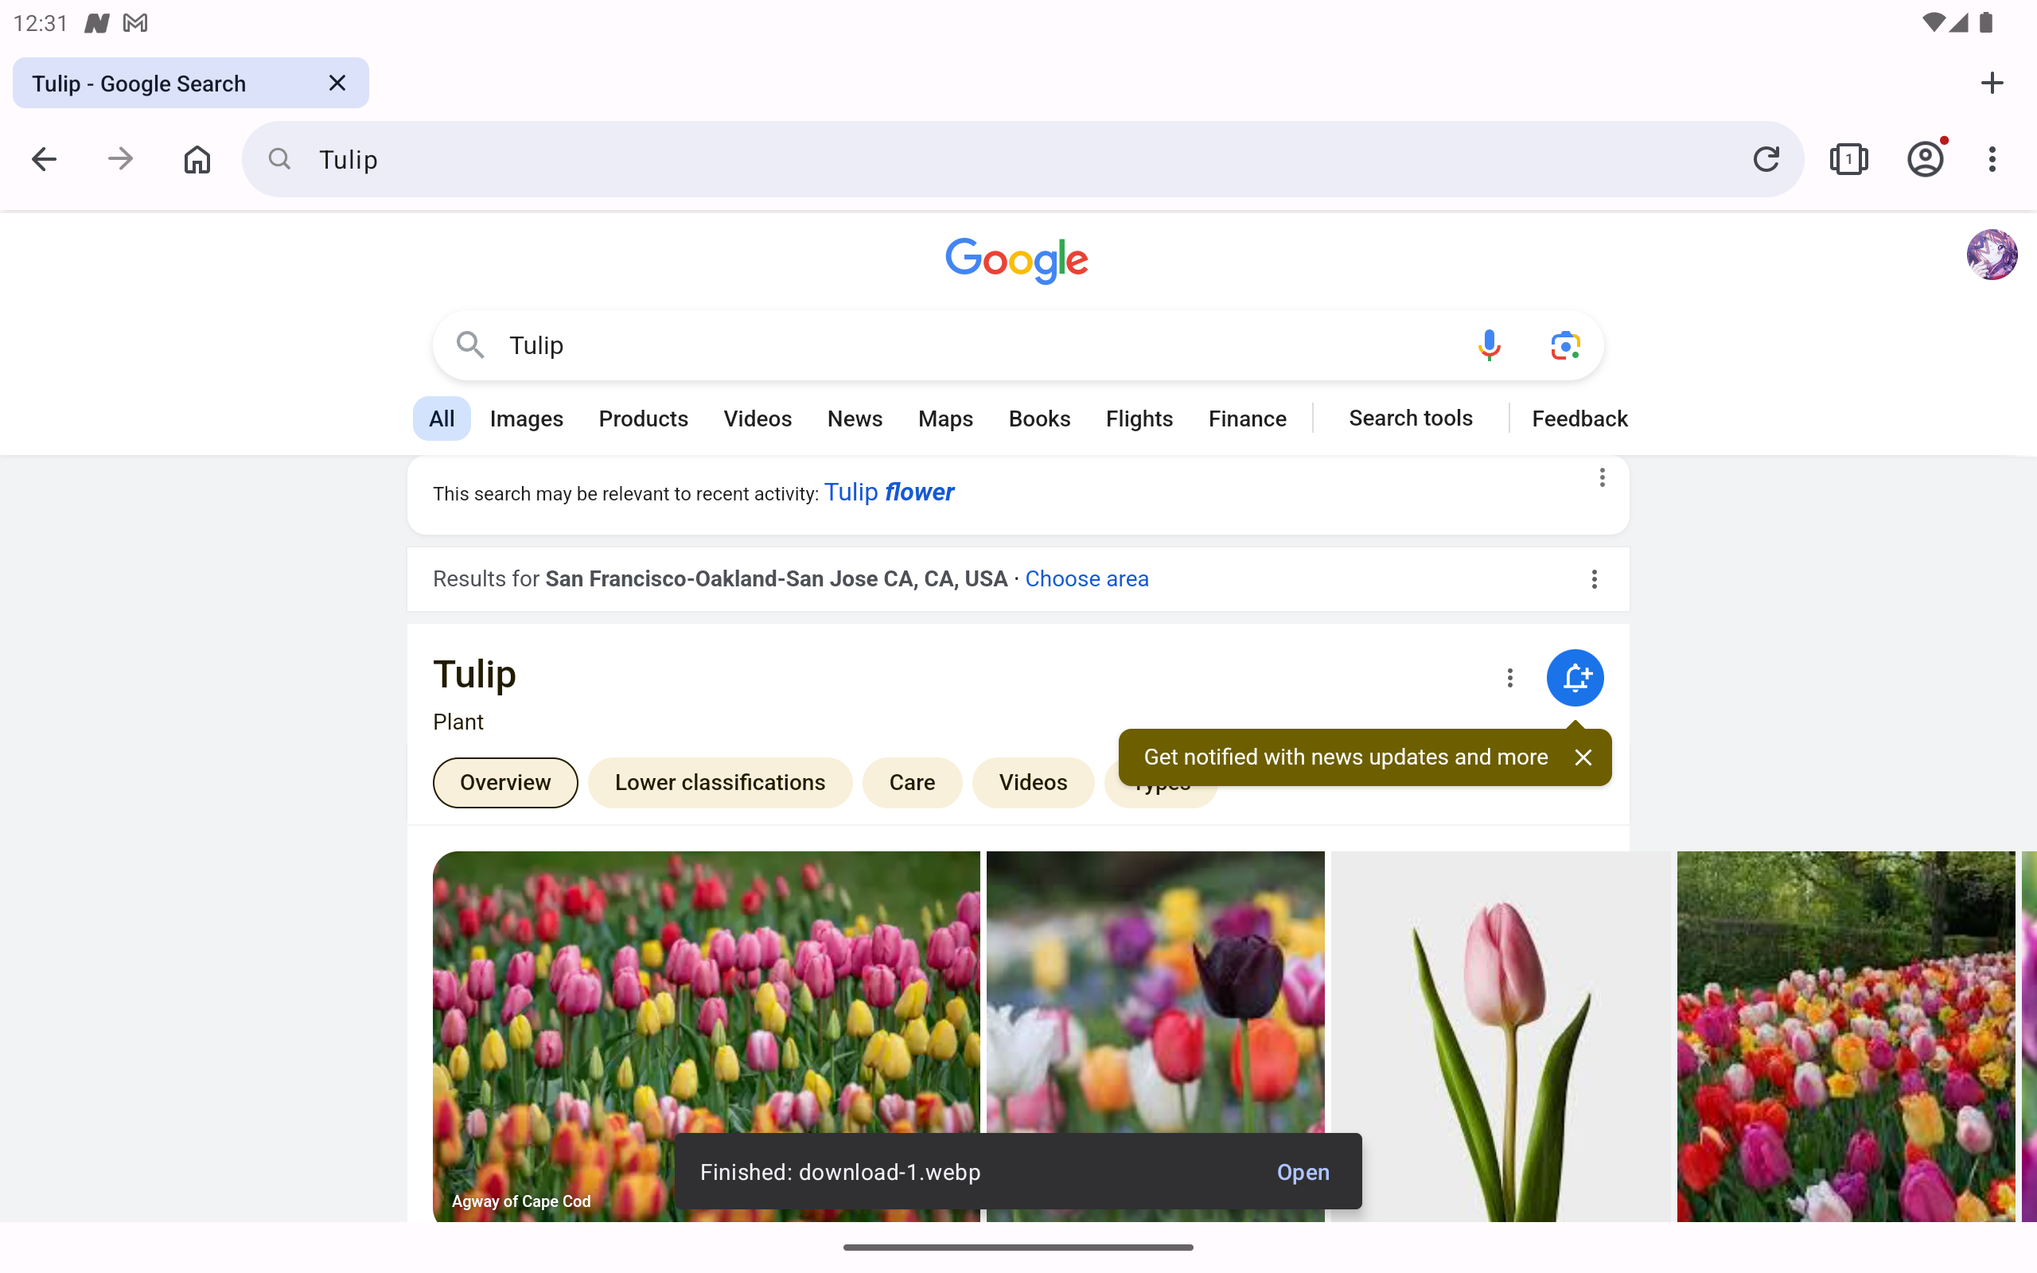
Task: Open a new tab with plus icon
Action: [x=1992, y=83]
